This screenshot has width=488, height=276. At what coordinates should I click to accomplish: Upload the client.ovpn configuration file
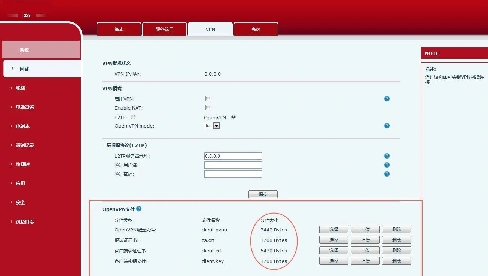pyautogui.click(x=365, y=229)
